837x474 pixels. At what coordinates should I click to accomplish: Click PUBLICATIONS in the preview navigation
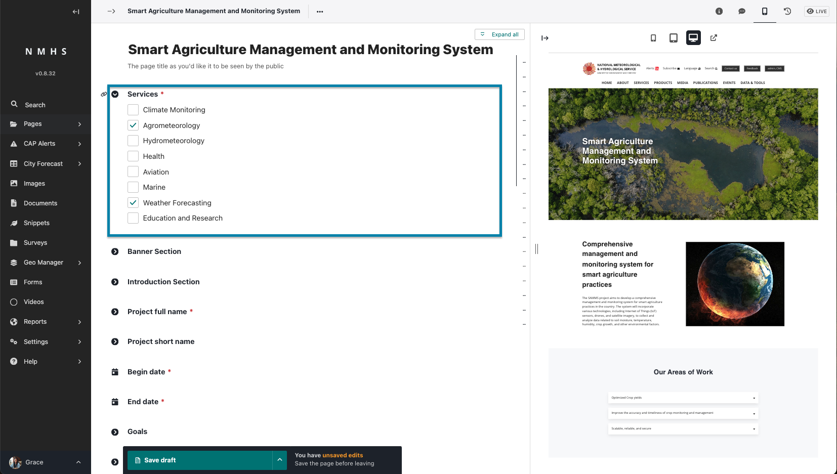pyautogui.click(x=705, y=83)
